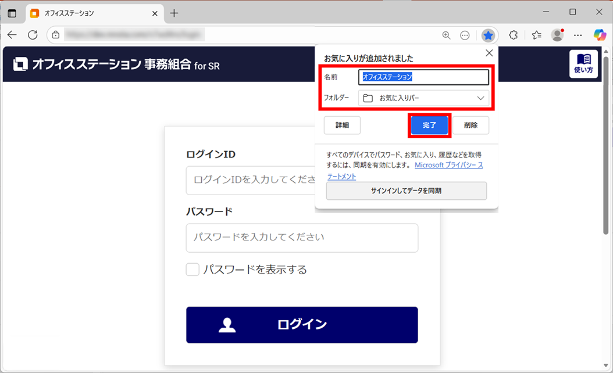Screen dimensions: 613x373
Task: Focus the パスワード input field
Action: (x=302, y=238)
